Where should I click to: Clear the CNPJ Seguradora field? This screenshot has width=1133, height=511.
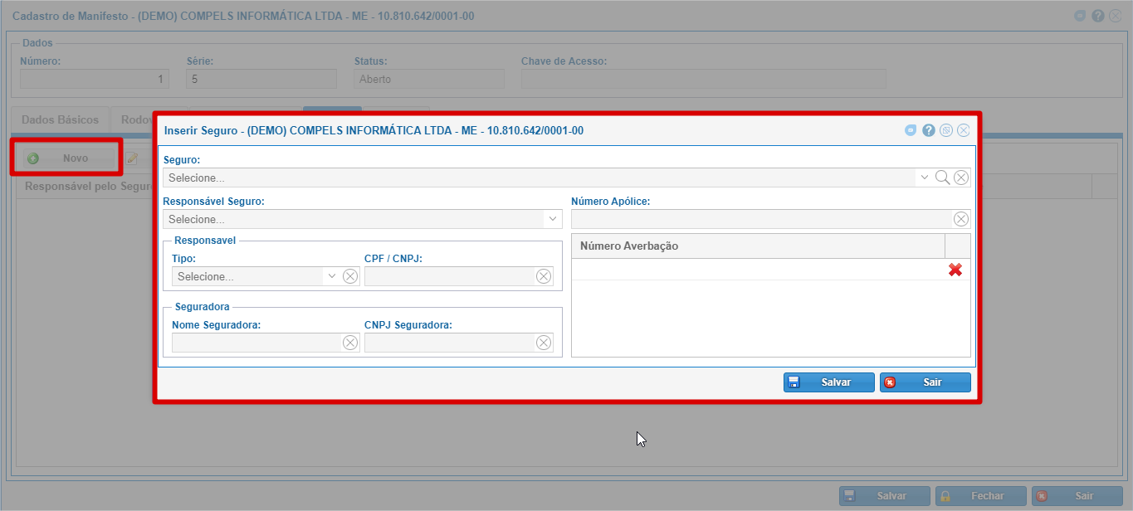544,343
